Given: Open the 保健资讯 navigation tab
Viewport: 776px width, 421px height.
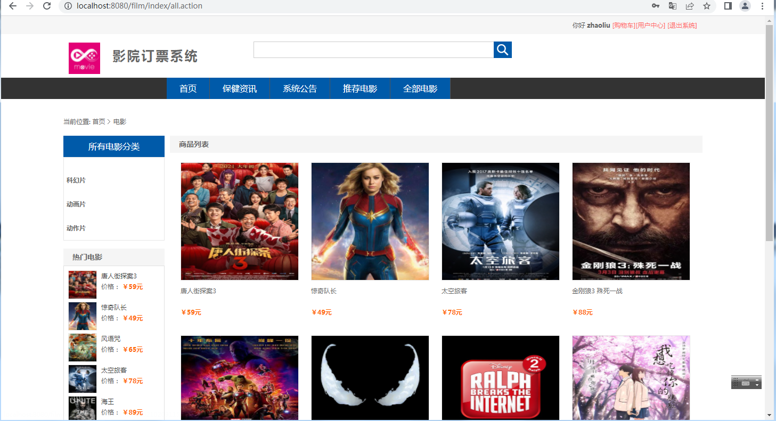Looking at the screenshot, I should pos(240,88).
